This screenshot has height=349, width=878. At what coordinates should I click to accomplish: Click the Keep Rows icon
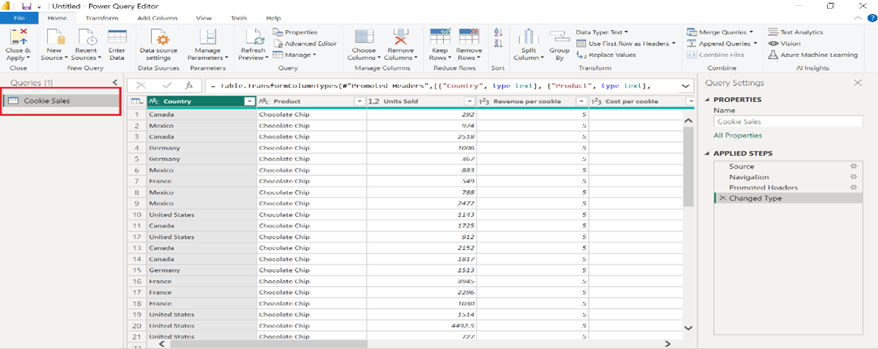(x=440, y=37)
